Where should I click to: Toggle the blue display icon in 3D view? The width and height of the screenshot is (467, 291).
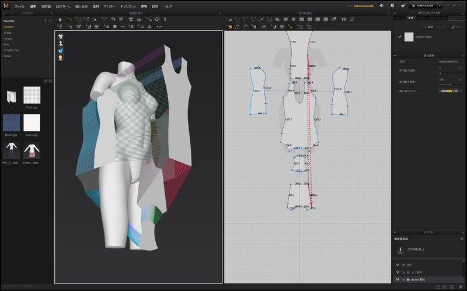coord(61,51)
